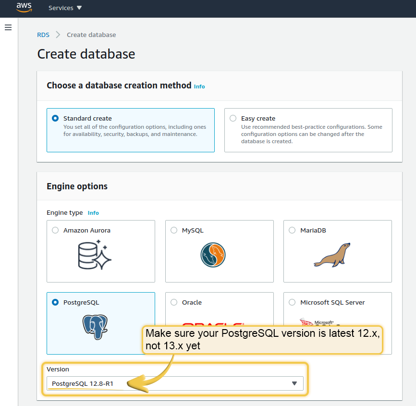Image resolution: width=416 pixels, height=406 pixels.
Task: Choose MariaDB engine radio button
Action: [x=292, y=230]
